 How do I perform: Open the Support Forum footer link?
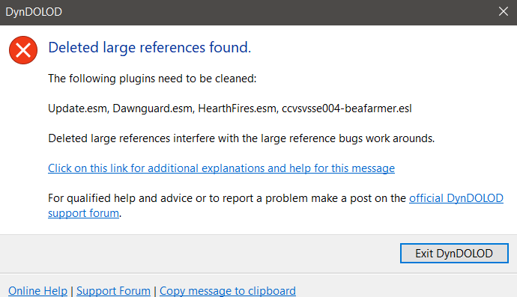click(113, 291)
